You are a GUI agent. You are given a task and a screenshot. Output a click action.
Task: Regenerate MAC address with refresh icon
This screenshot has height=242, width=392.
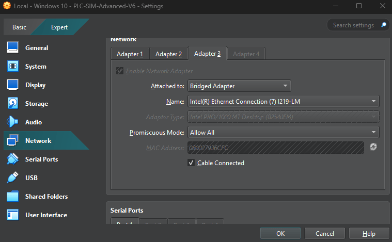(x=373, y=148)
